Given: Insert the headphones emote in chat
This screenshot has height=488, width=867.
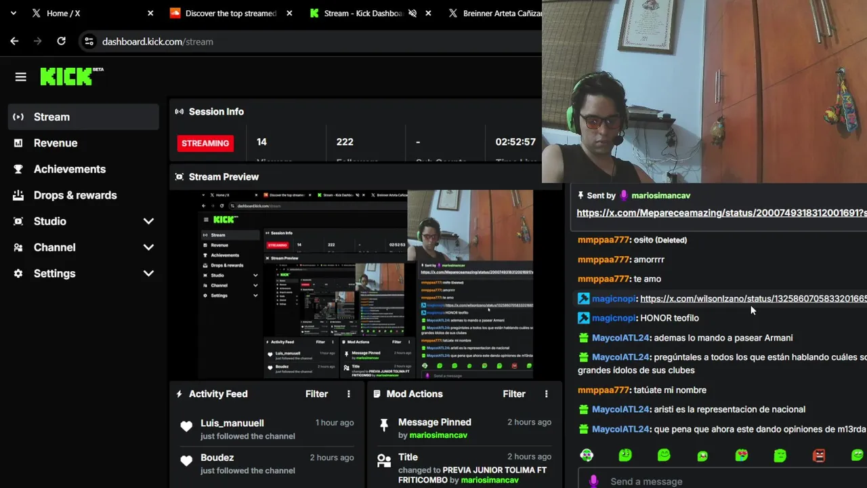Looking at the screenshot, I should tap(587, 455).
